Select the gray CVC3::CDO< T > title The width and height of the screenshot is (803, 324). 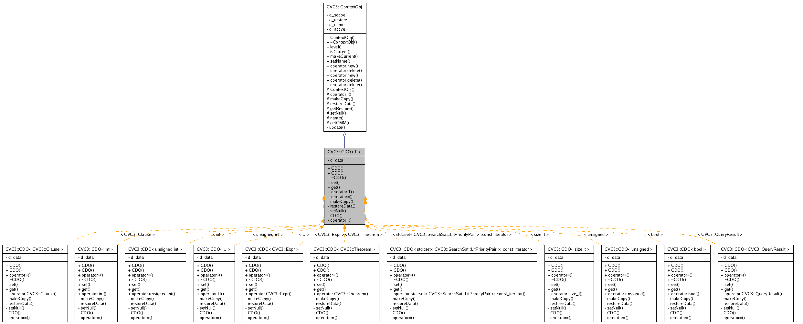click(344, 152)
